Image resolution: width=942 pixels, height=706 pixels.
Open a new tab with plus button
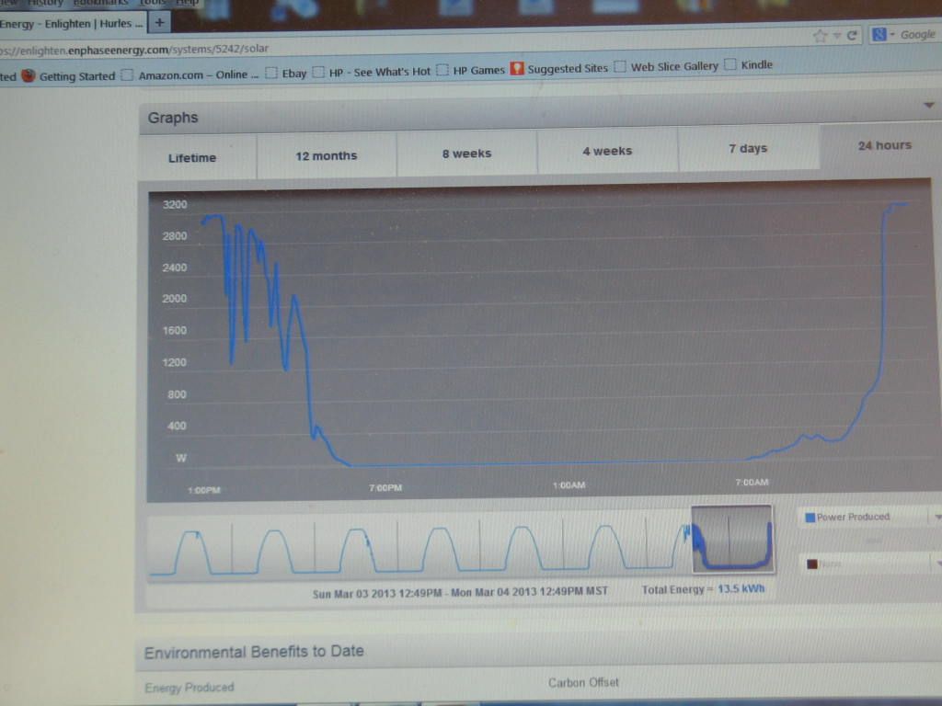click(159, 22)
